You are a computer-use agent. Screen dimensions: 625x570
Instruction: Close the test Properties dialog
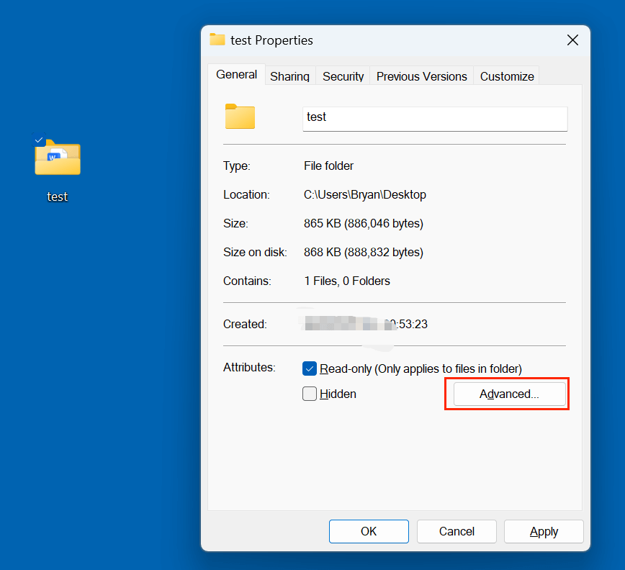coord(572,40)
